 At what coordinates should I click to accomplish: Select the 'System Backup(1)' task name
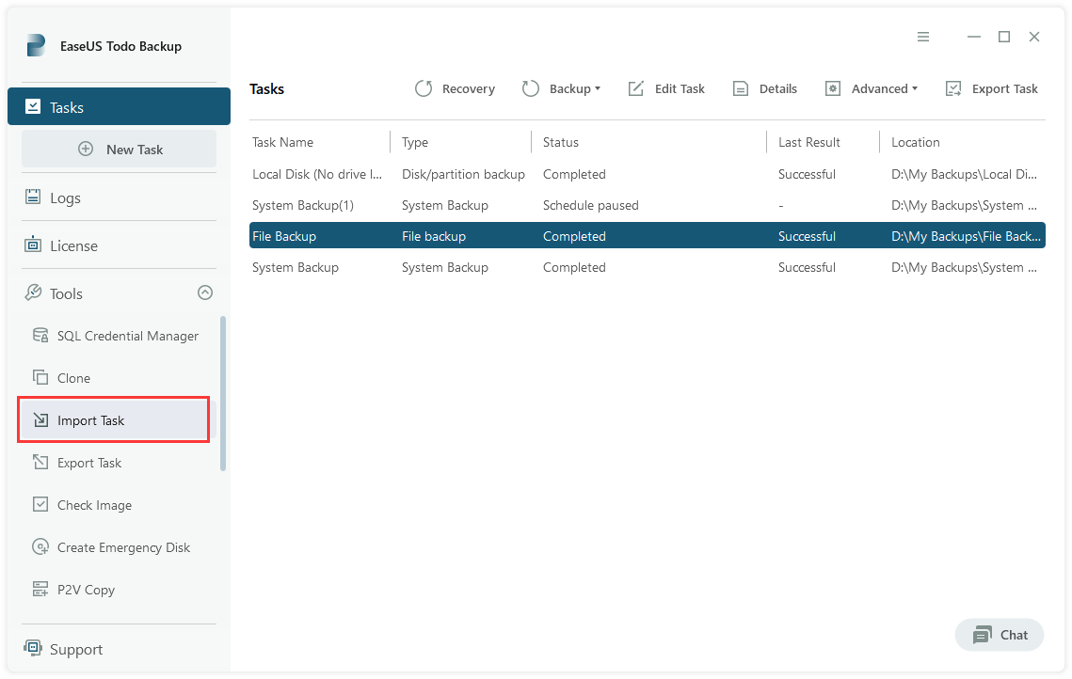303,206
